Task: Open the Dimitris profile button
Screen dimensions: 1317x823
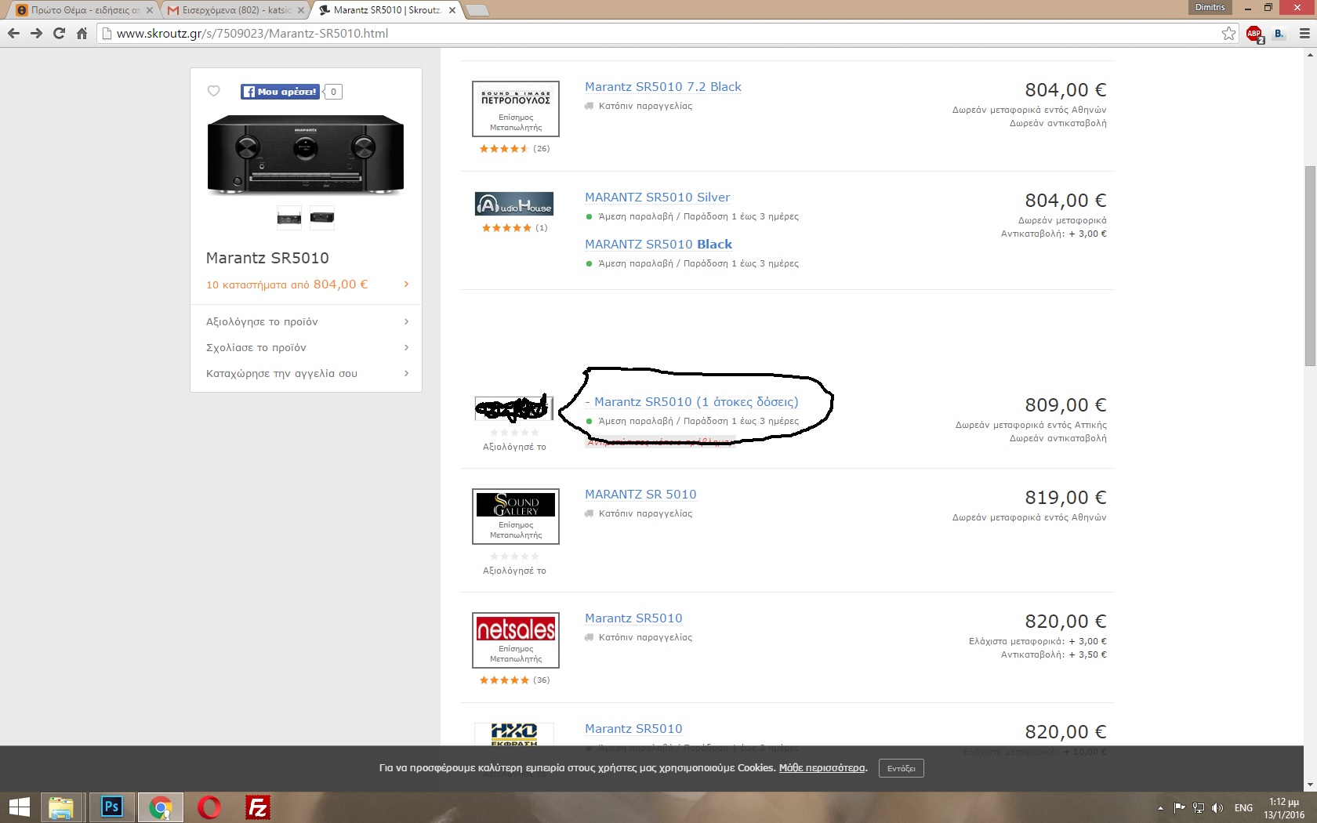Action: [1210, 7]
